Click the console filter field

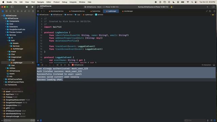coord(195,121)
